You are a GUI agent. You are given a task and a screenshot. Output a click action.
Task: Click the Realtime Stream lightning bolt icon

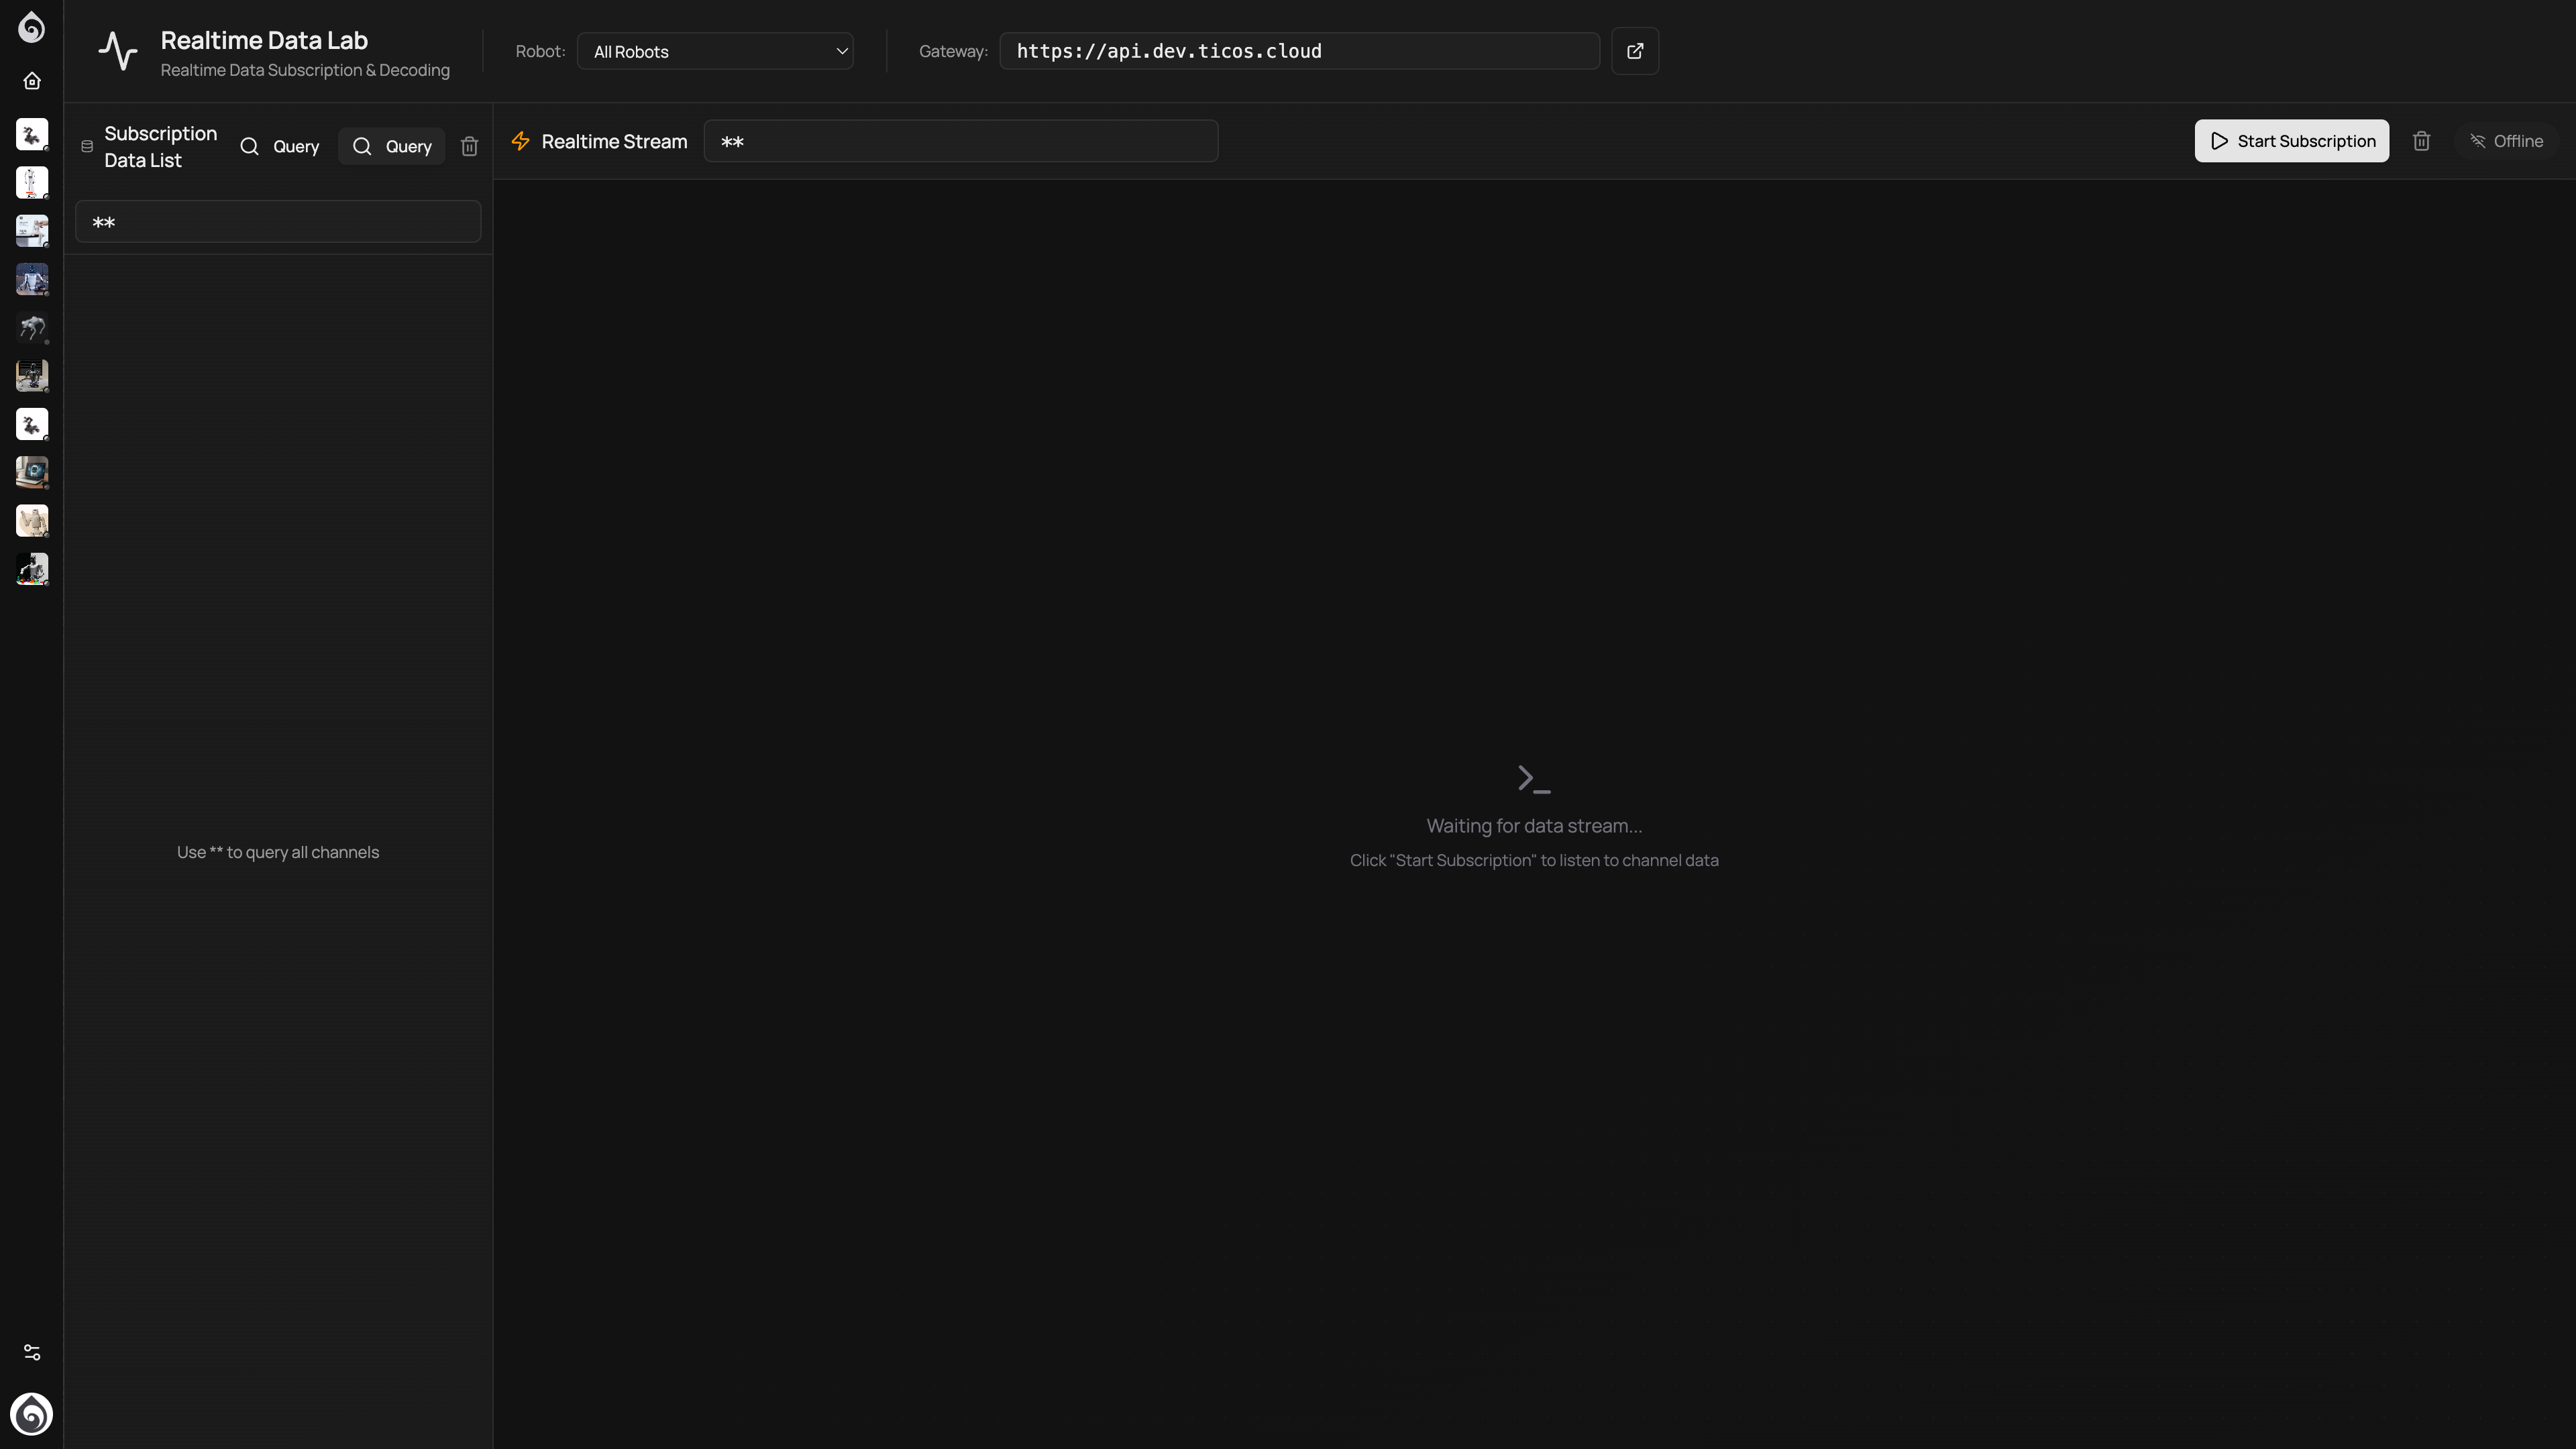(x=520, y=141)
